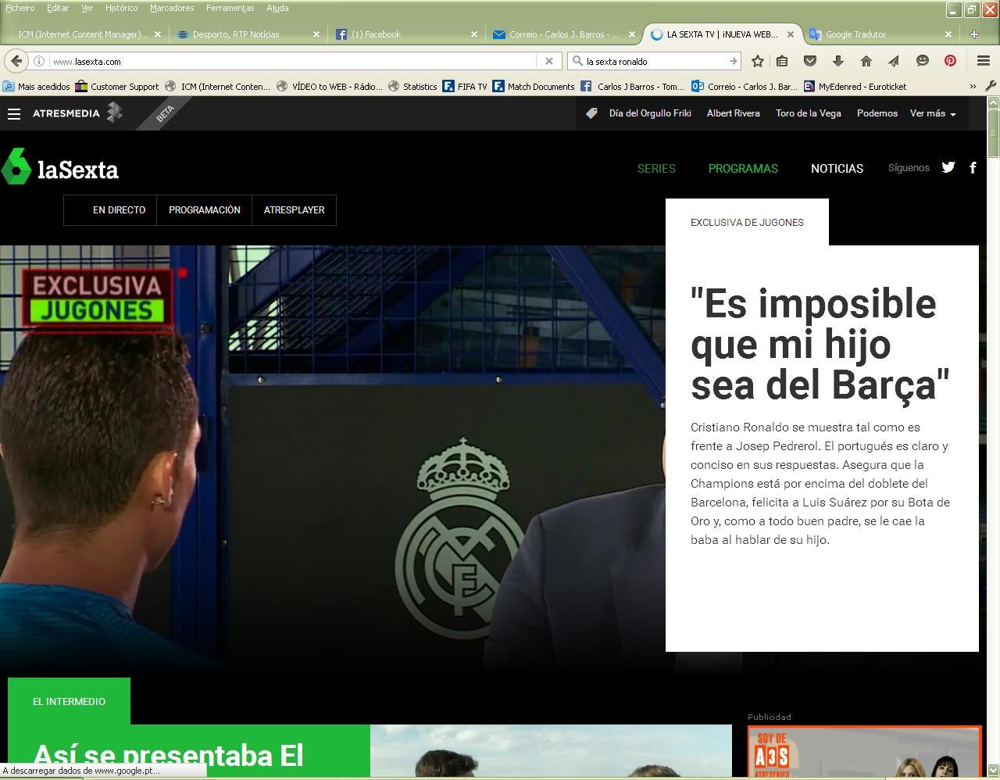Open a new tab with plus button
1000x780 pixels.
[973, 34]
